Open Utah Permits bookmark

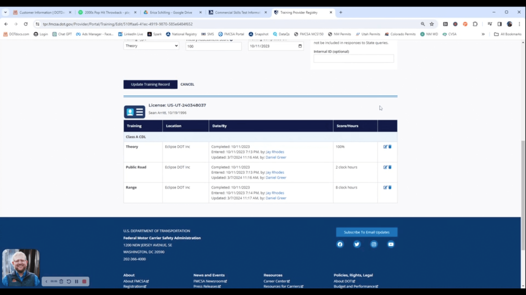[x=368, y=34]
